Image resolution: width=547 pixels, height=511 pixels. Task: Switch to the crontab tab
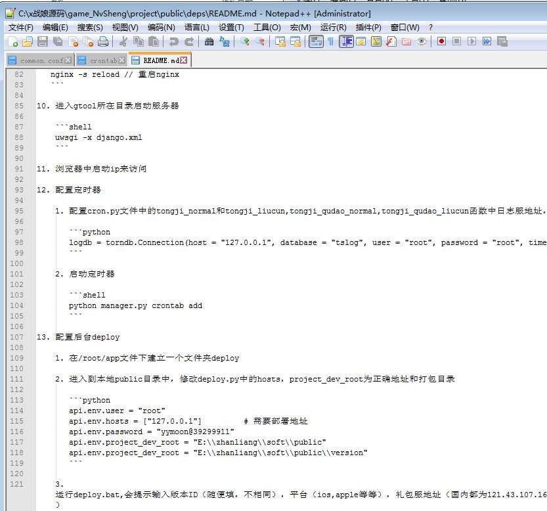101,60
